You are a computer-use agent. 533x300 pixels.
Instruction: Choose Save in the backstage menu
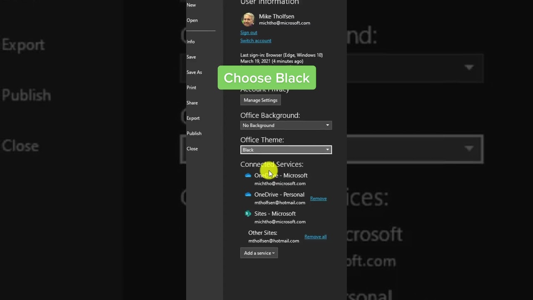click(x=191, y=57)
